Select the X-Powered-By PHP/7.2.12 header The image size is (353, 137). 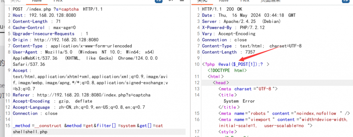point(233,27)
